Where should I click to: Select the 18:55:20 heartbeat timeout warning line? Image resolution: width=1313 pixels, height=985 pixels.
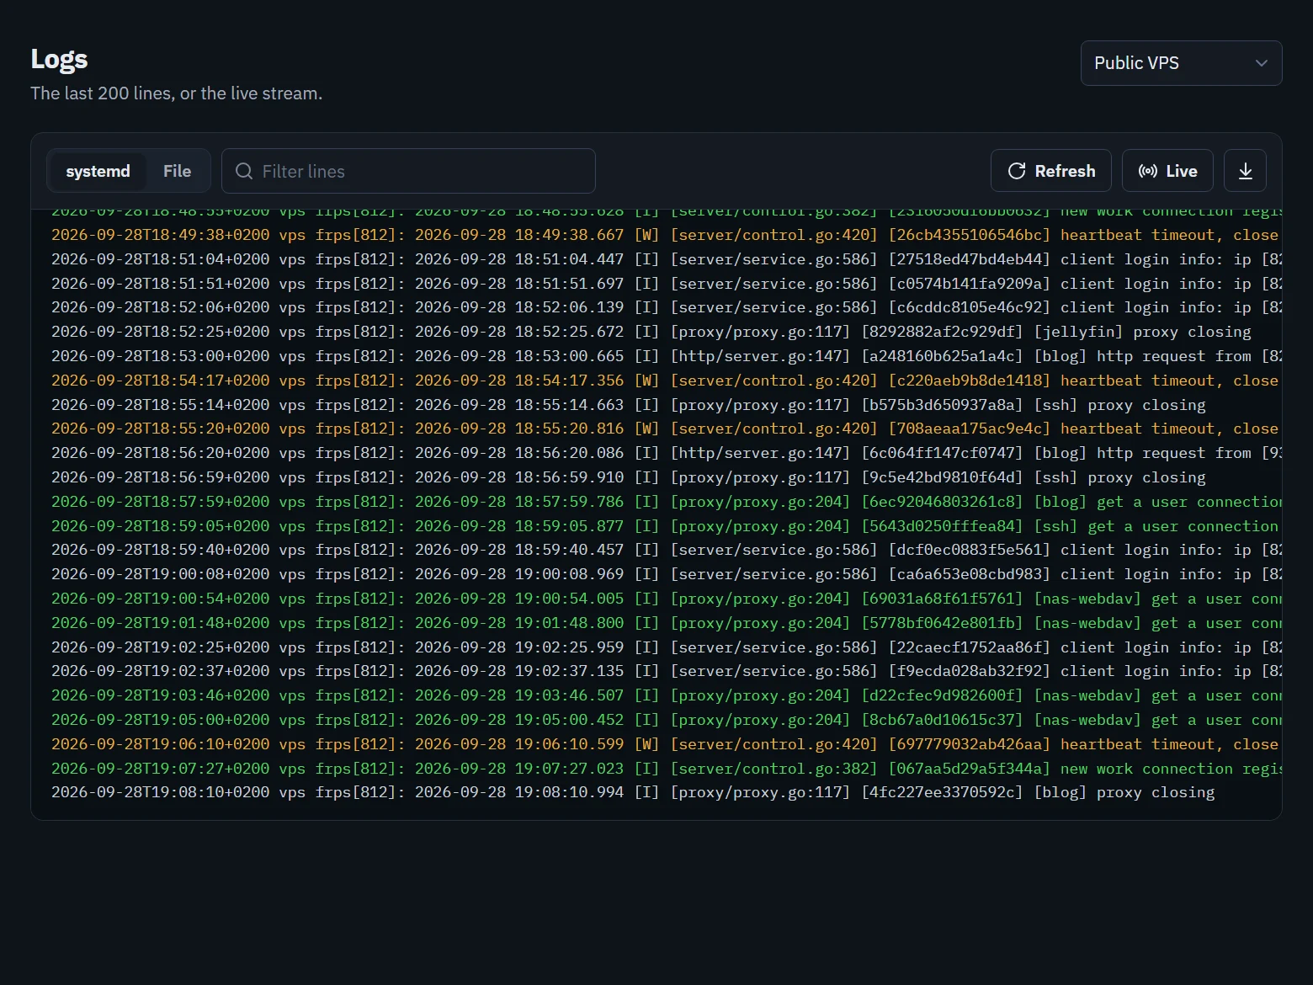(665, 429)
